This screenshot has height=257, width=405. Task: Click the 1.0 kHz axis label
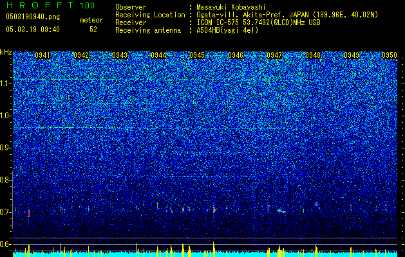pyautogui.click(x=5, y=116)
